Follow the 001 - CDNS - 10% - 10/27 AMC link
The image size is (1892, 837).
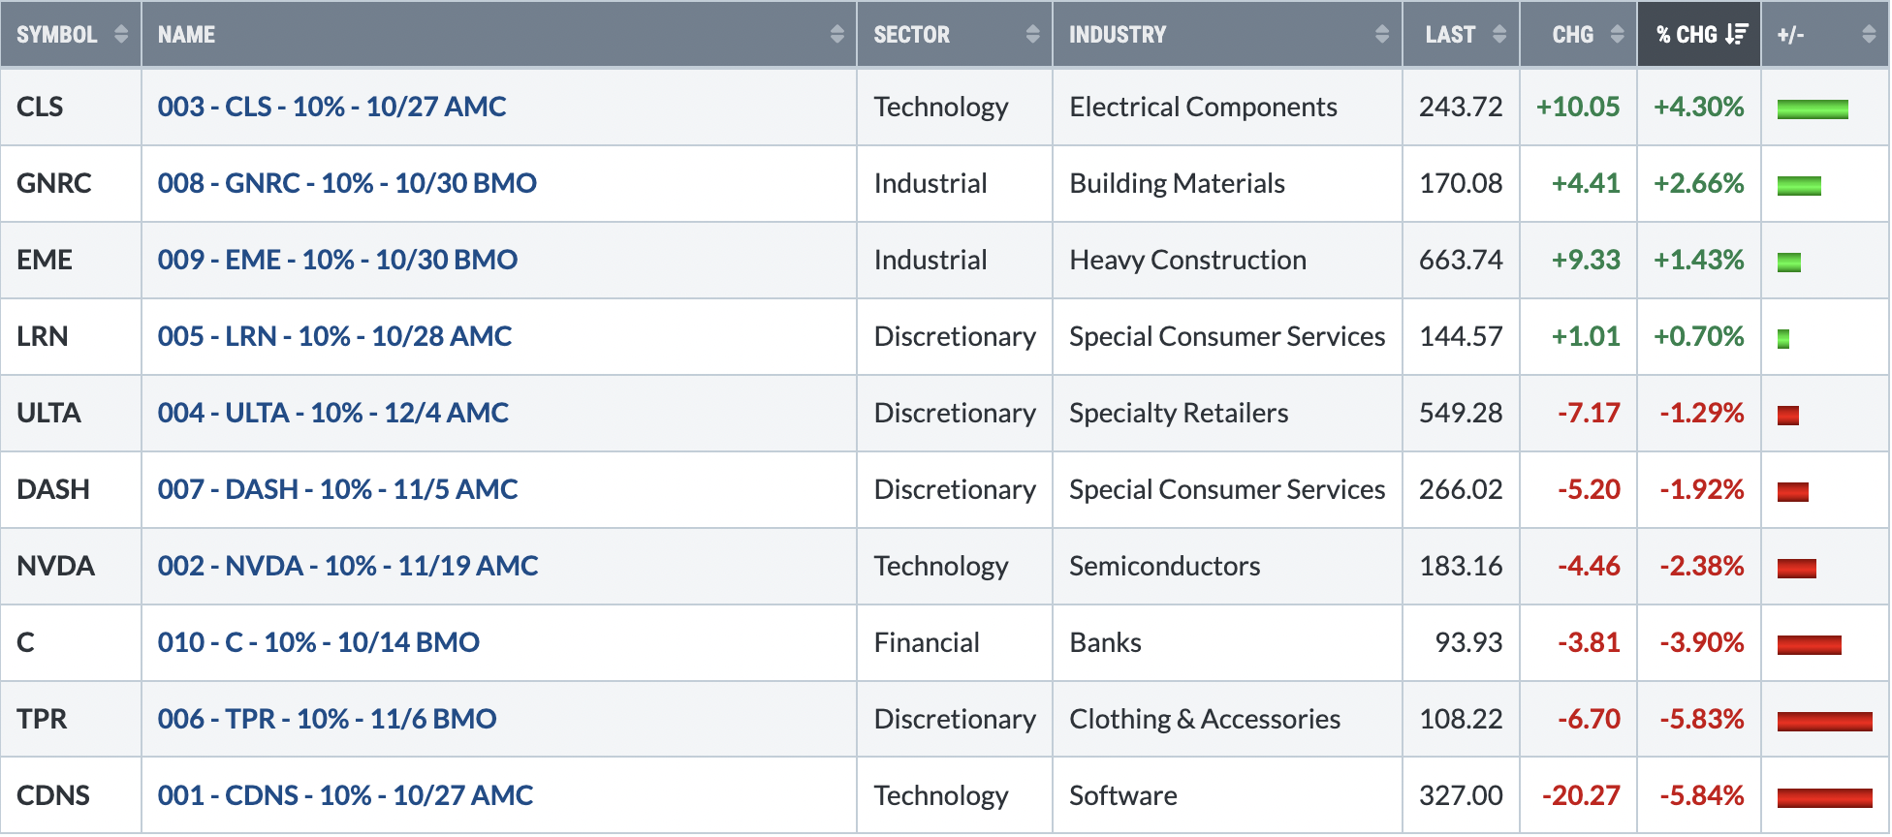coord(345,795)
